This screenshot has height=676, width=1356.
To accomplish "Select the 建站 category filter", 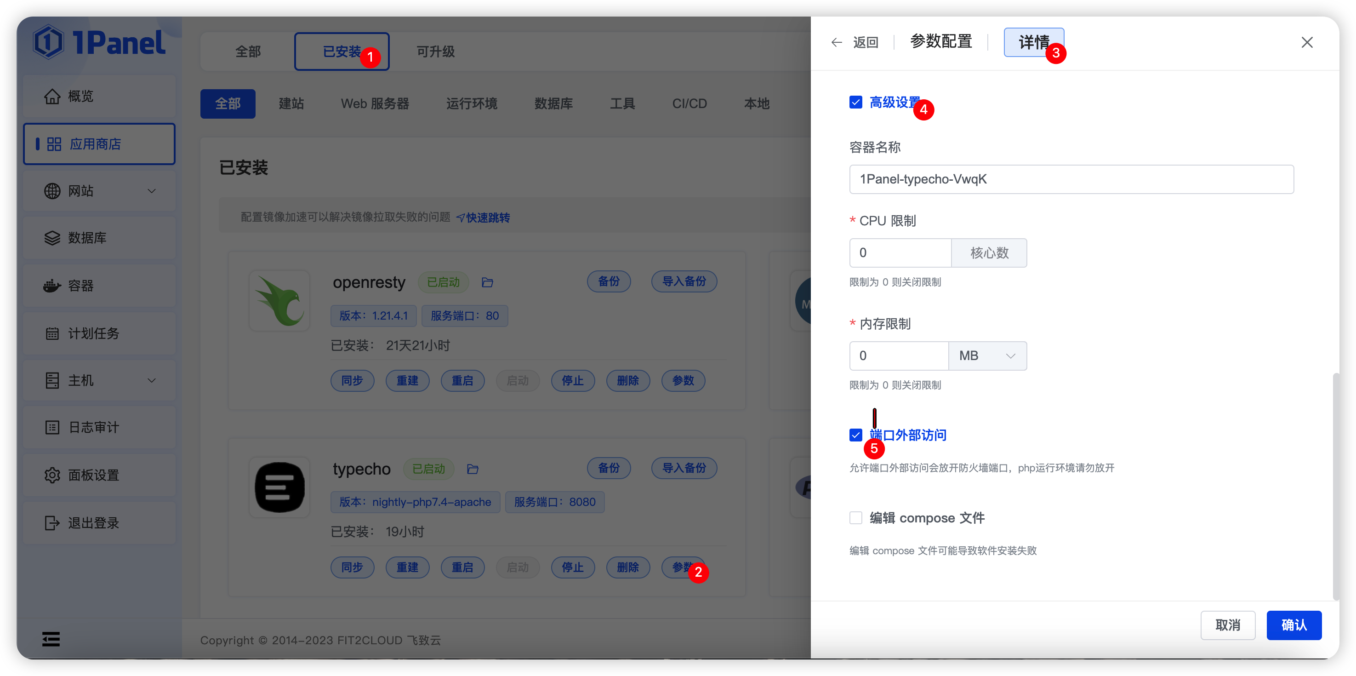I will click(291, 104).
